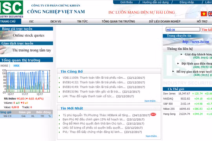Click the Giá column header
Screen dimensions: 212x141
(23, 116)
